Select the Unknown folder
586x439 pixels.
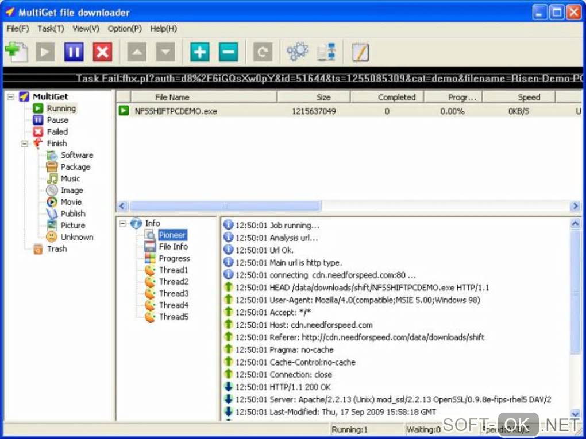point(76,237)
